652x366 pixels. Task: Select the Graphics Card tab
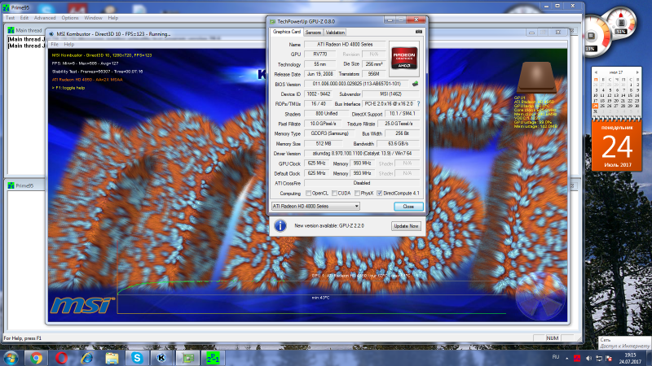[x=287, y=32]
